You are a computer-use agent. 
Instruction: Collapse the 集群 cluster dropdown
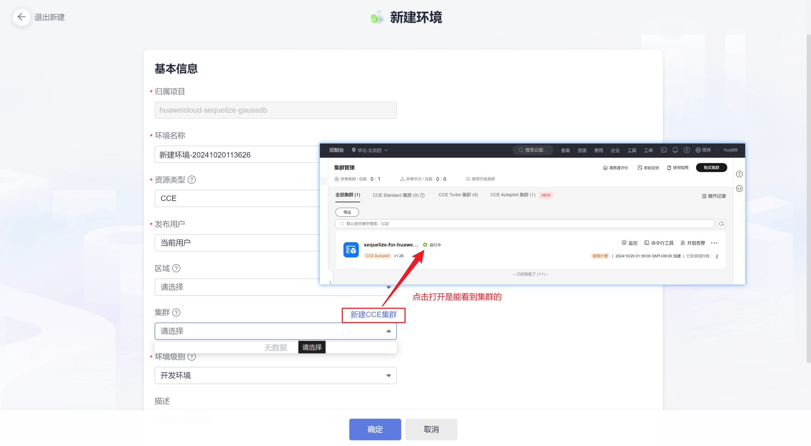(x=388, y=331)
